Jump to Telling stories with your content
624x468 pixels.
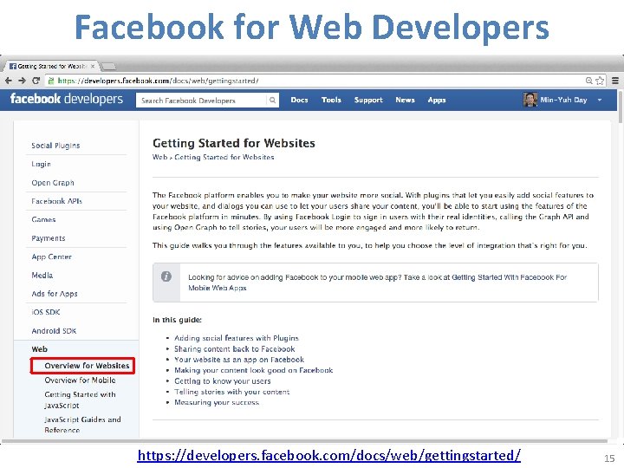coord(232,392)
